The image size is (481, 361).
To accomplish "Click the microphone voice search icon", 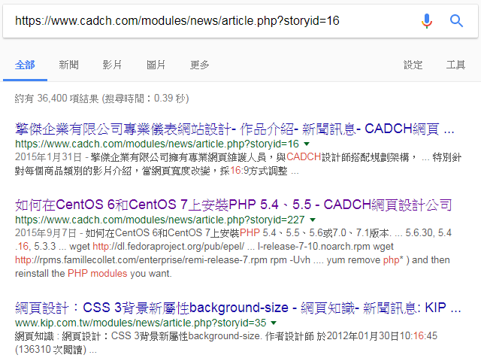I will pos(427,21).
